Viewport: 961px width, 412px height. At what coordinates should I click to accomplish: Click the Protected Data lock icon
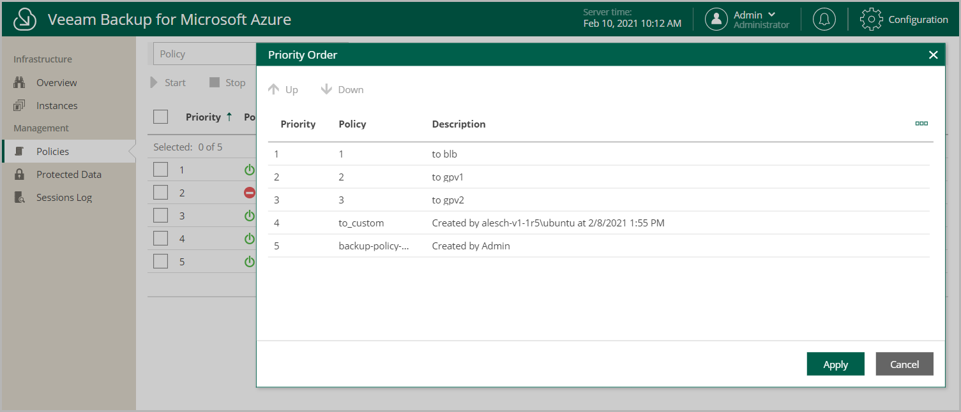click(19, 174)
